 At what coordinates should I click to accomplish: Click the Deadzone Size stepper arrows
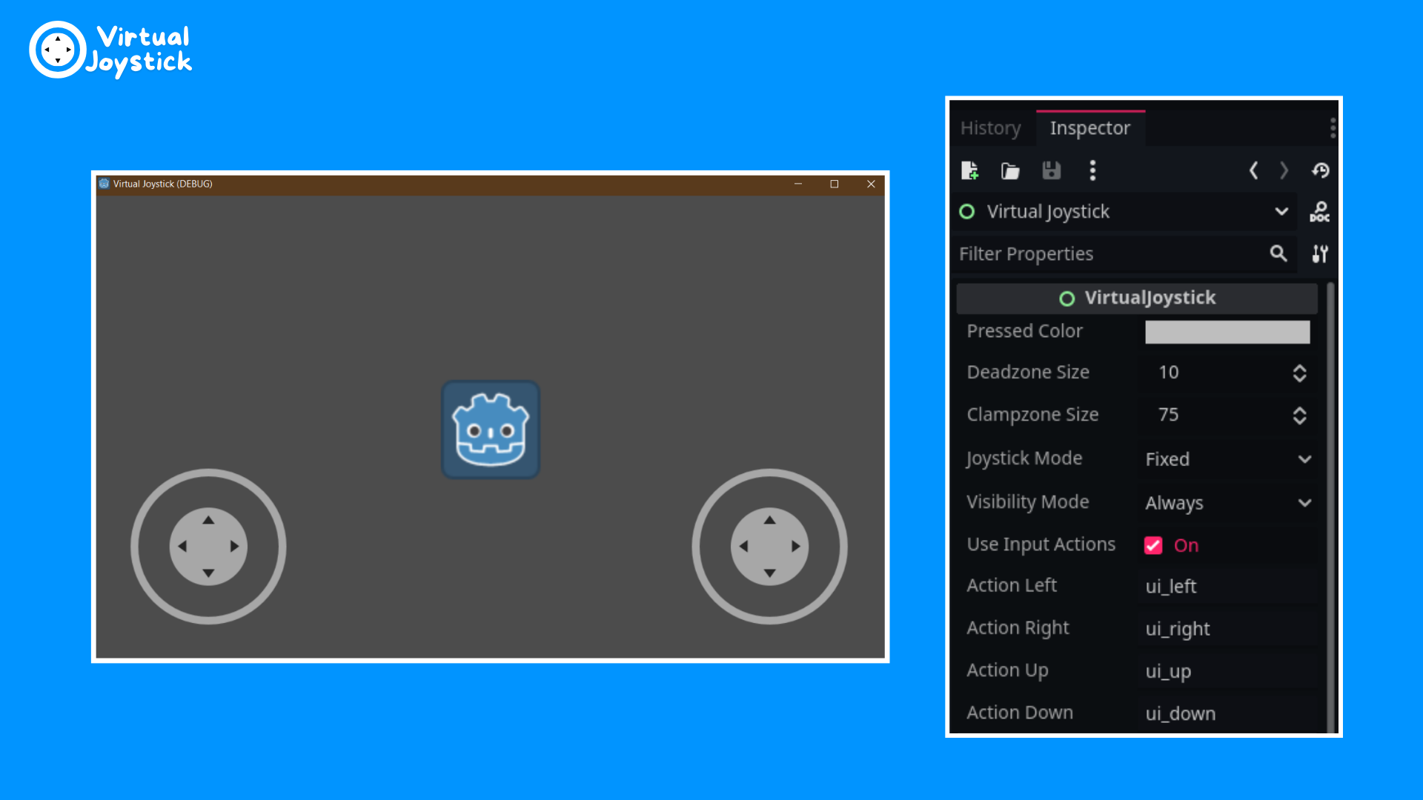[x=1299, y=373]
